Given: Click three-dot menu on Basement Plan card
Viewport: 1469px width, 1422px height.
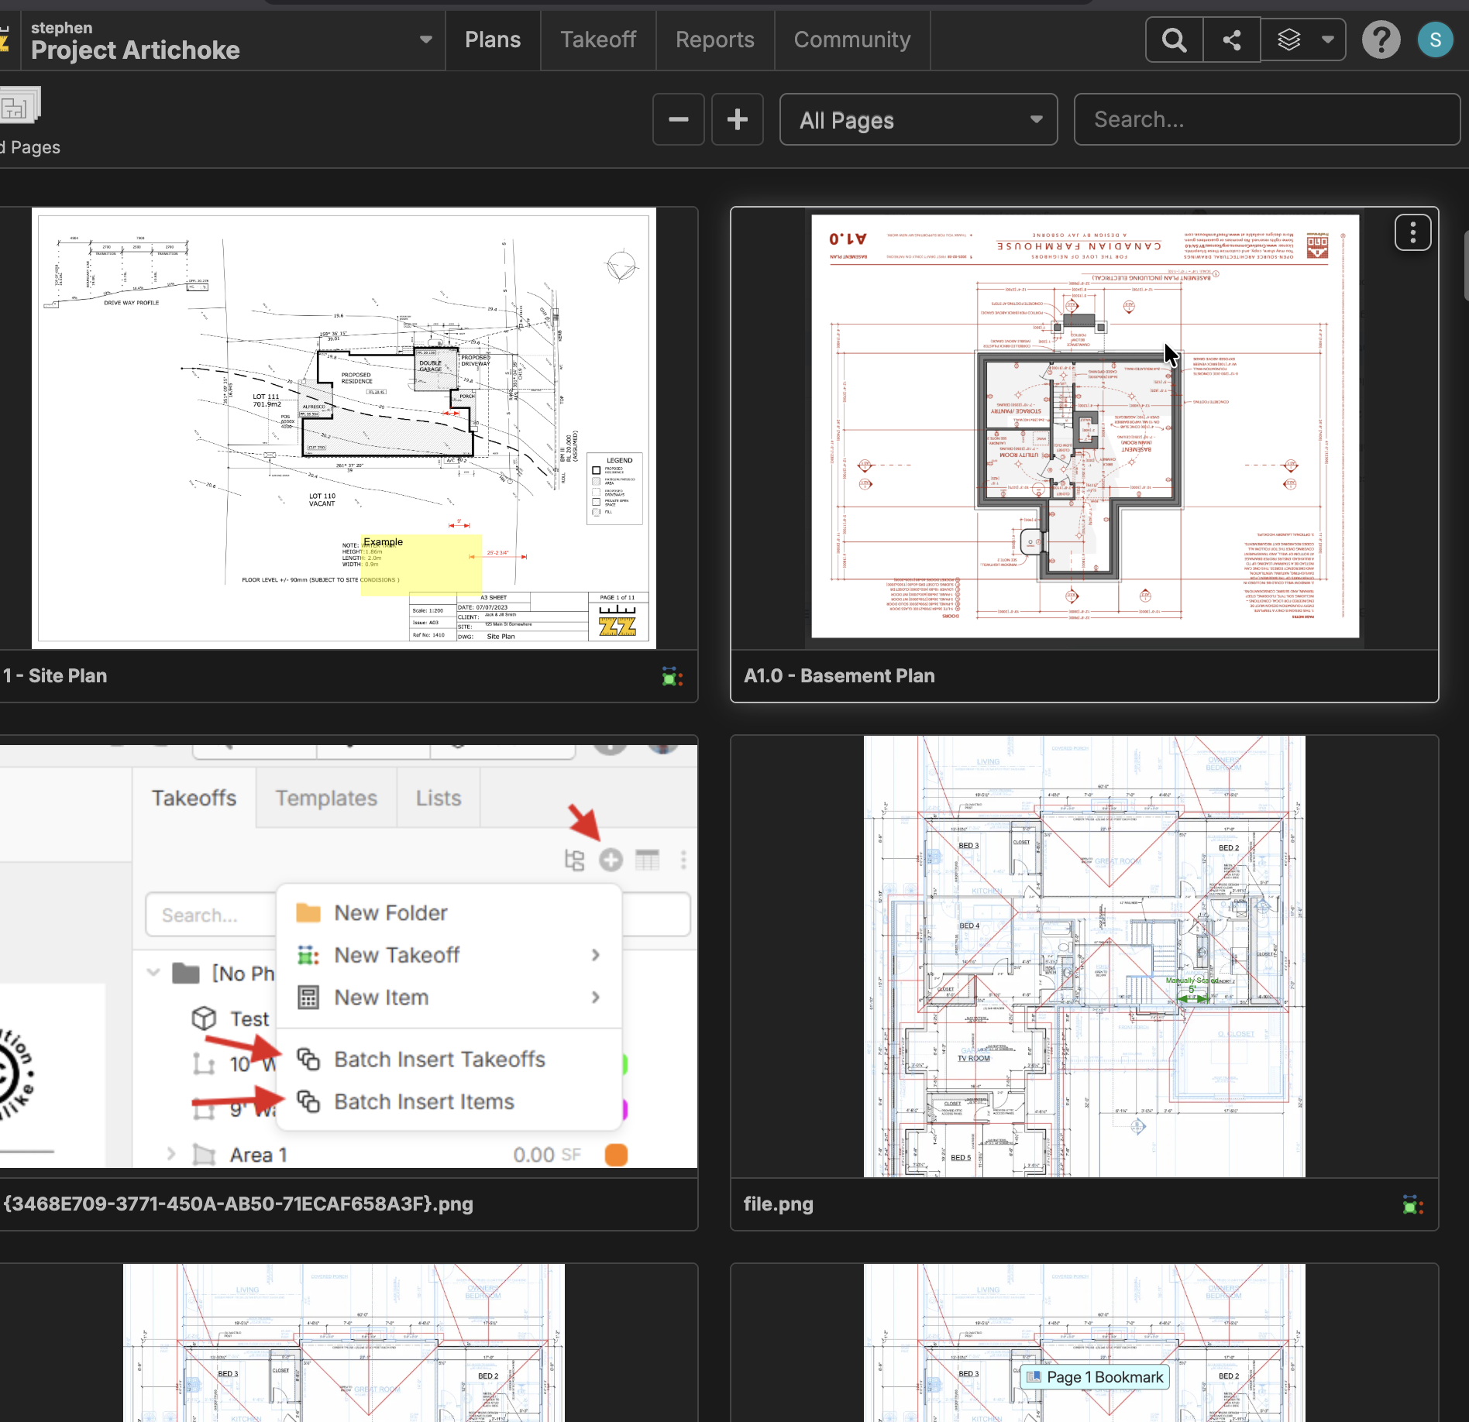Looking at the screenshot, I should coord(1412,232).
